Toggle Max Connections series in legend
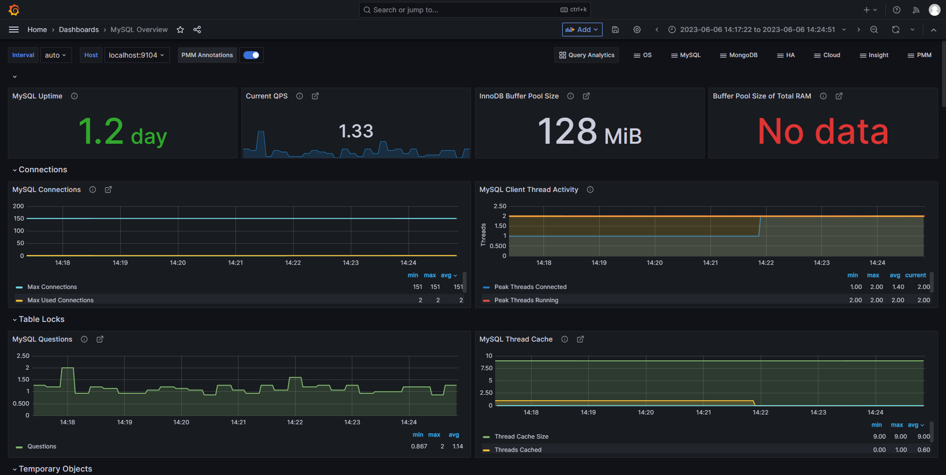 coord(52,287)
